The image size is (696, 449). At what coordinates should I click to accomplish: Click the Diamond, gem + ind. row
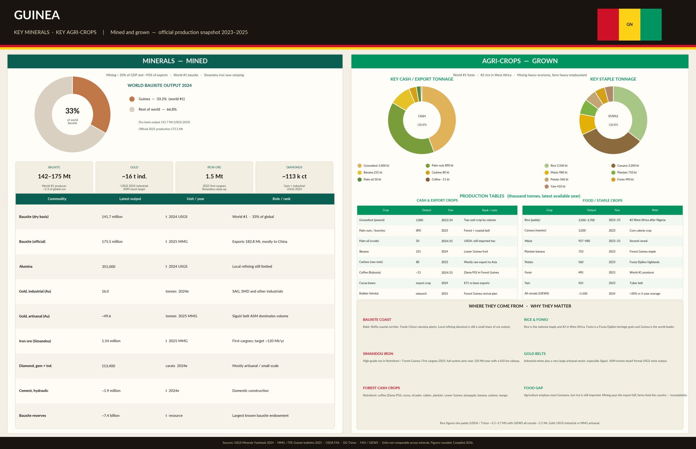pos(175,366)
